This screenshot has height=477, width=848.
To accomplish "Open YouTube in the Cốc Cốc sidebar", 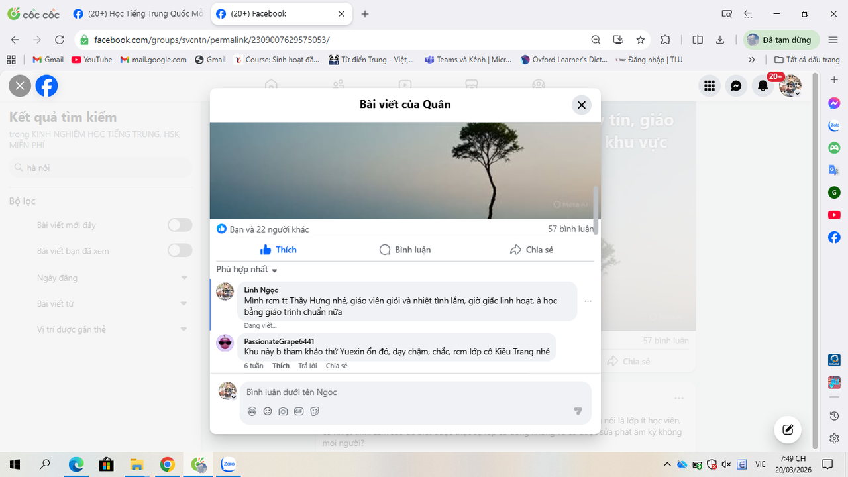I will click(834, 215).
